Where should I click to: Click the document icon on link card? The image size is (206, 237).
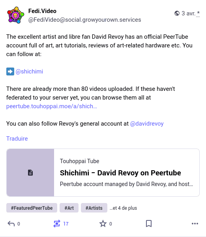[x=30, y=173]
